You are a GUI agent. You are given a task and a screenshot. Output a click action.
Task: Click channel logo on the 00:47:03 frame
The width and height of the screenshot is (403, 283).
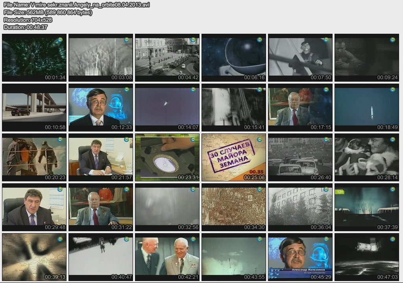pos(392,239)
